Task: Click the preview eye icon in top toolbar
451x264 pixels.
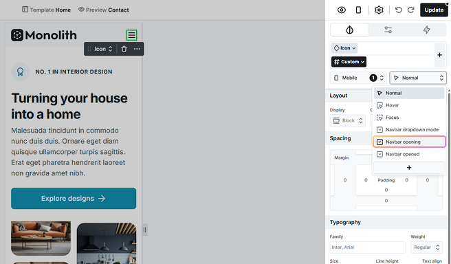Action: [x=342, y=10]
